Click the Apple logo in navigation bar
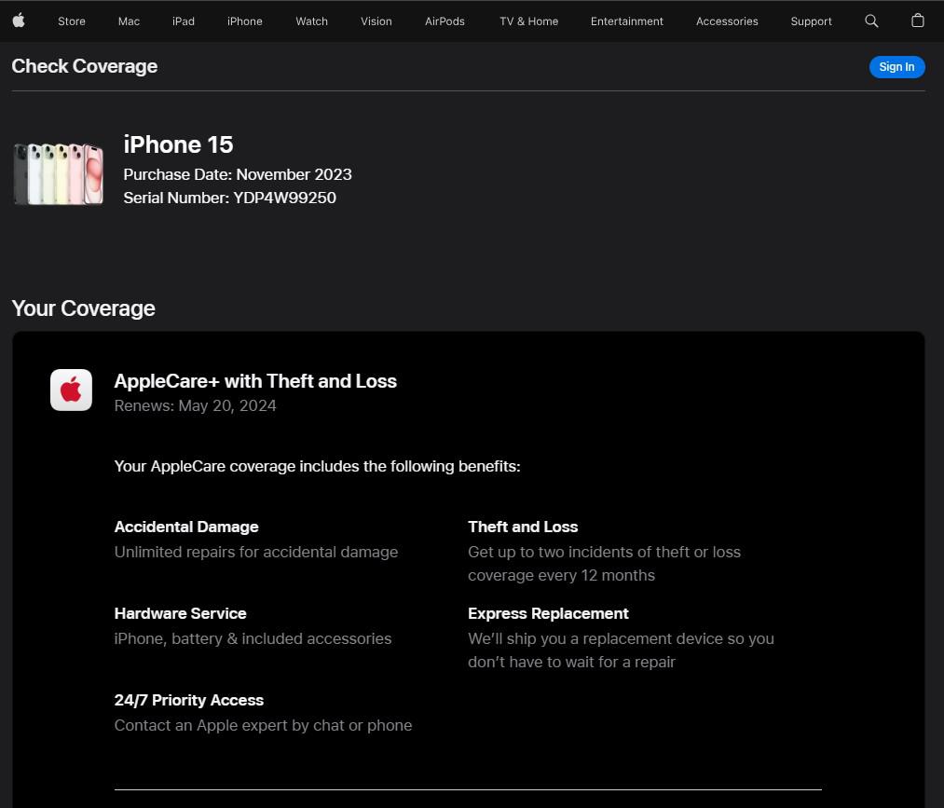 [x=19, y=21]
